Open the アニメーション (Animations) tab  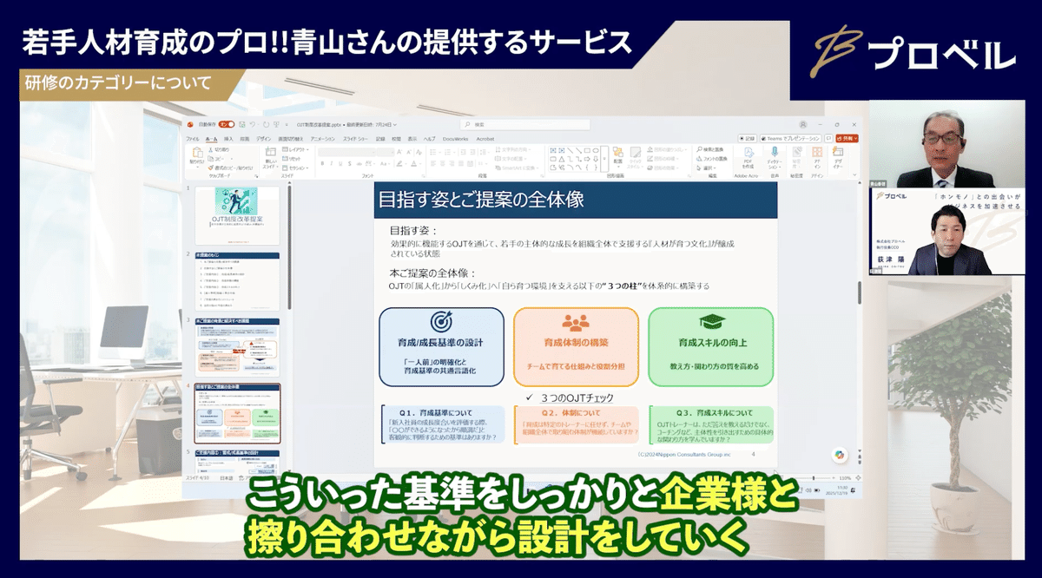[322, 139]
